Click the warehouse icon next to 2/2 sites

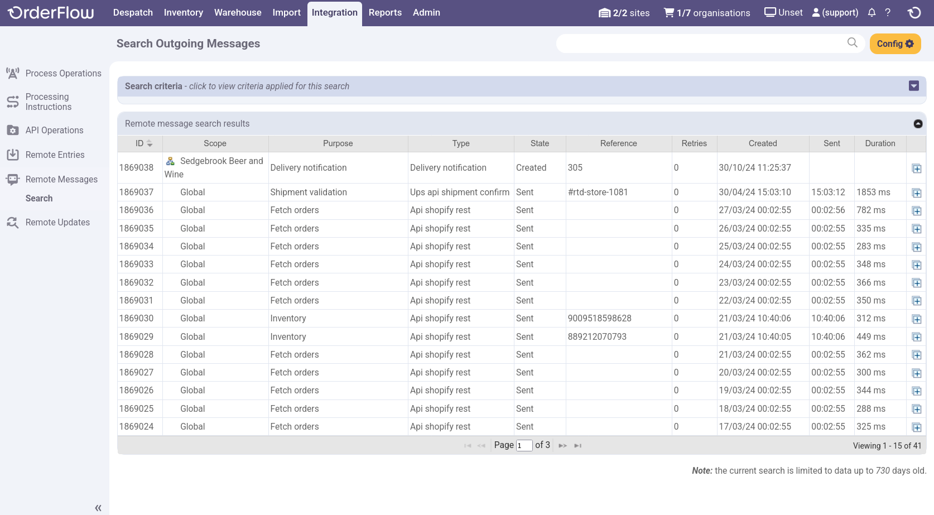(606, 12)
